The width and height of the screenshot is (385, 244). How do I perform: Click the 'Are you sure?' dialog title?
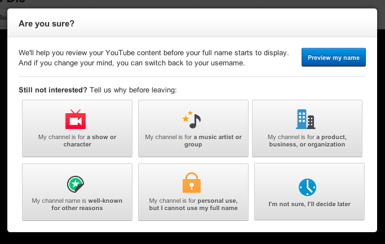(47, 24)
